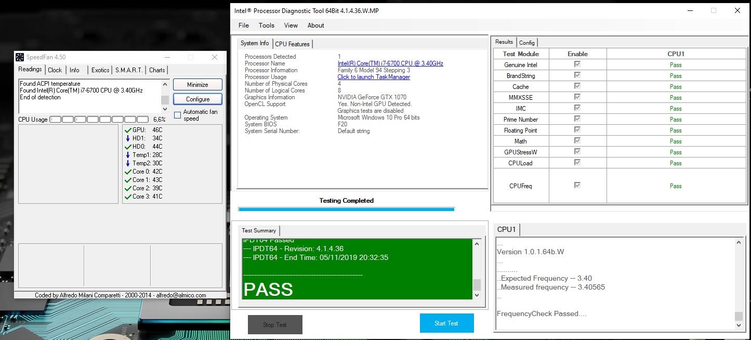Open the View menu

pyautogui.click(x=291, y=25)
